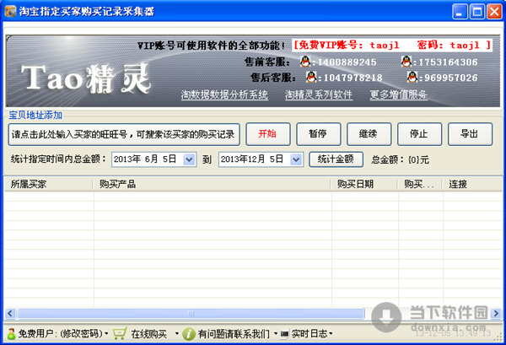The width and height of the screenshot is (506, 345).
Task: Open the start date dropdown calendar
Action: click(189, 159)
